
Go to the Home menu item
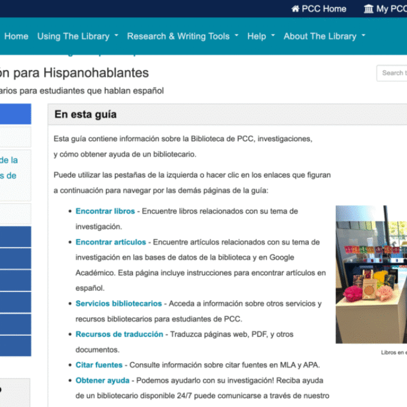[16, 36]
